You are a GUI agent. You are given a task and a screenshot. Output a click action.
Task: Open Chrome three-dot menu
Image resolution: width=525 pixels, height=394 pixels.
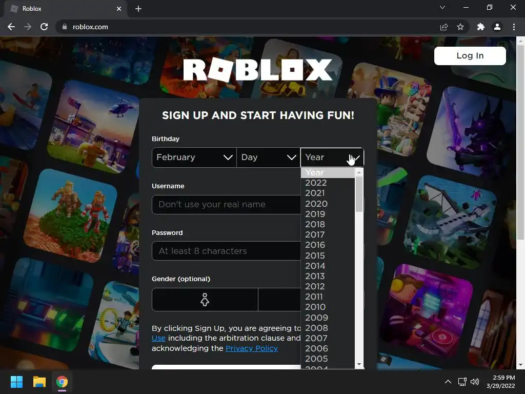(514, 27)
